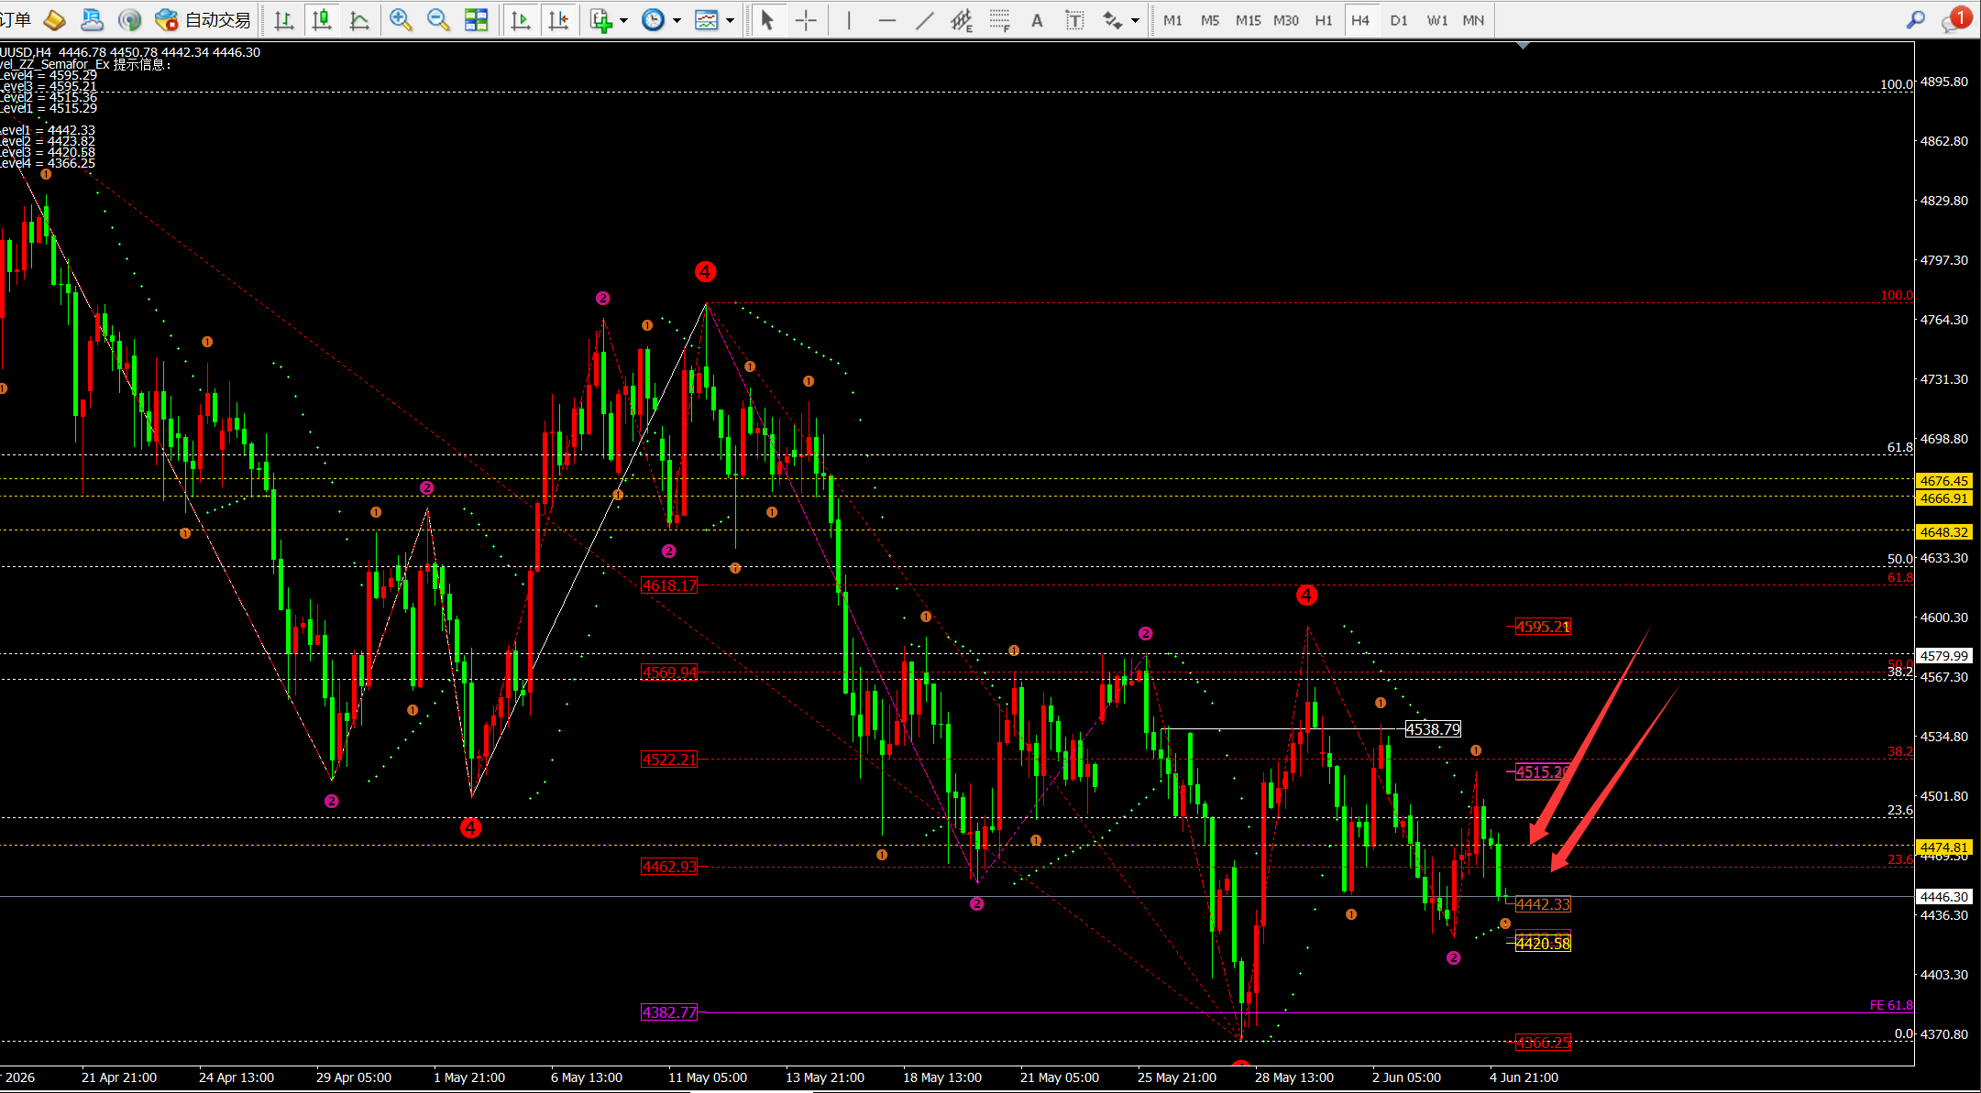Image resolution: width=1981 pixels, height=1093 pixels.
Task: Switch timeframe to M5
Action: point(1210,20)
